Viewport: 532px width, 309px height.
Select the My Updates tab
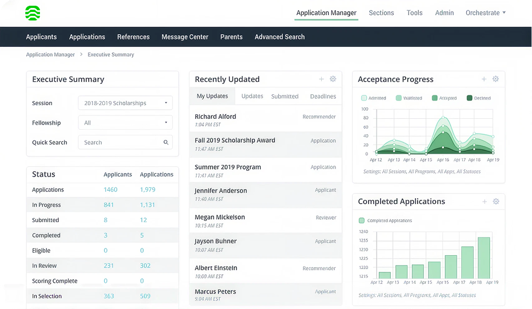(x=213, y=96)
